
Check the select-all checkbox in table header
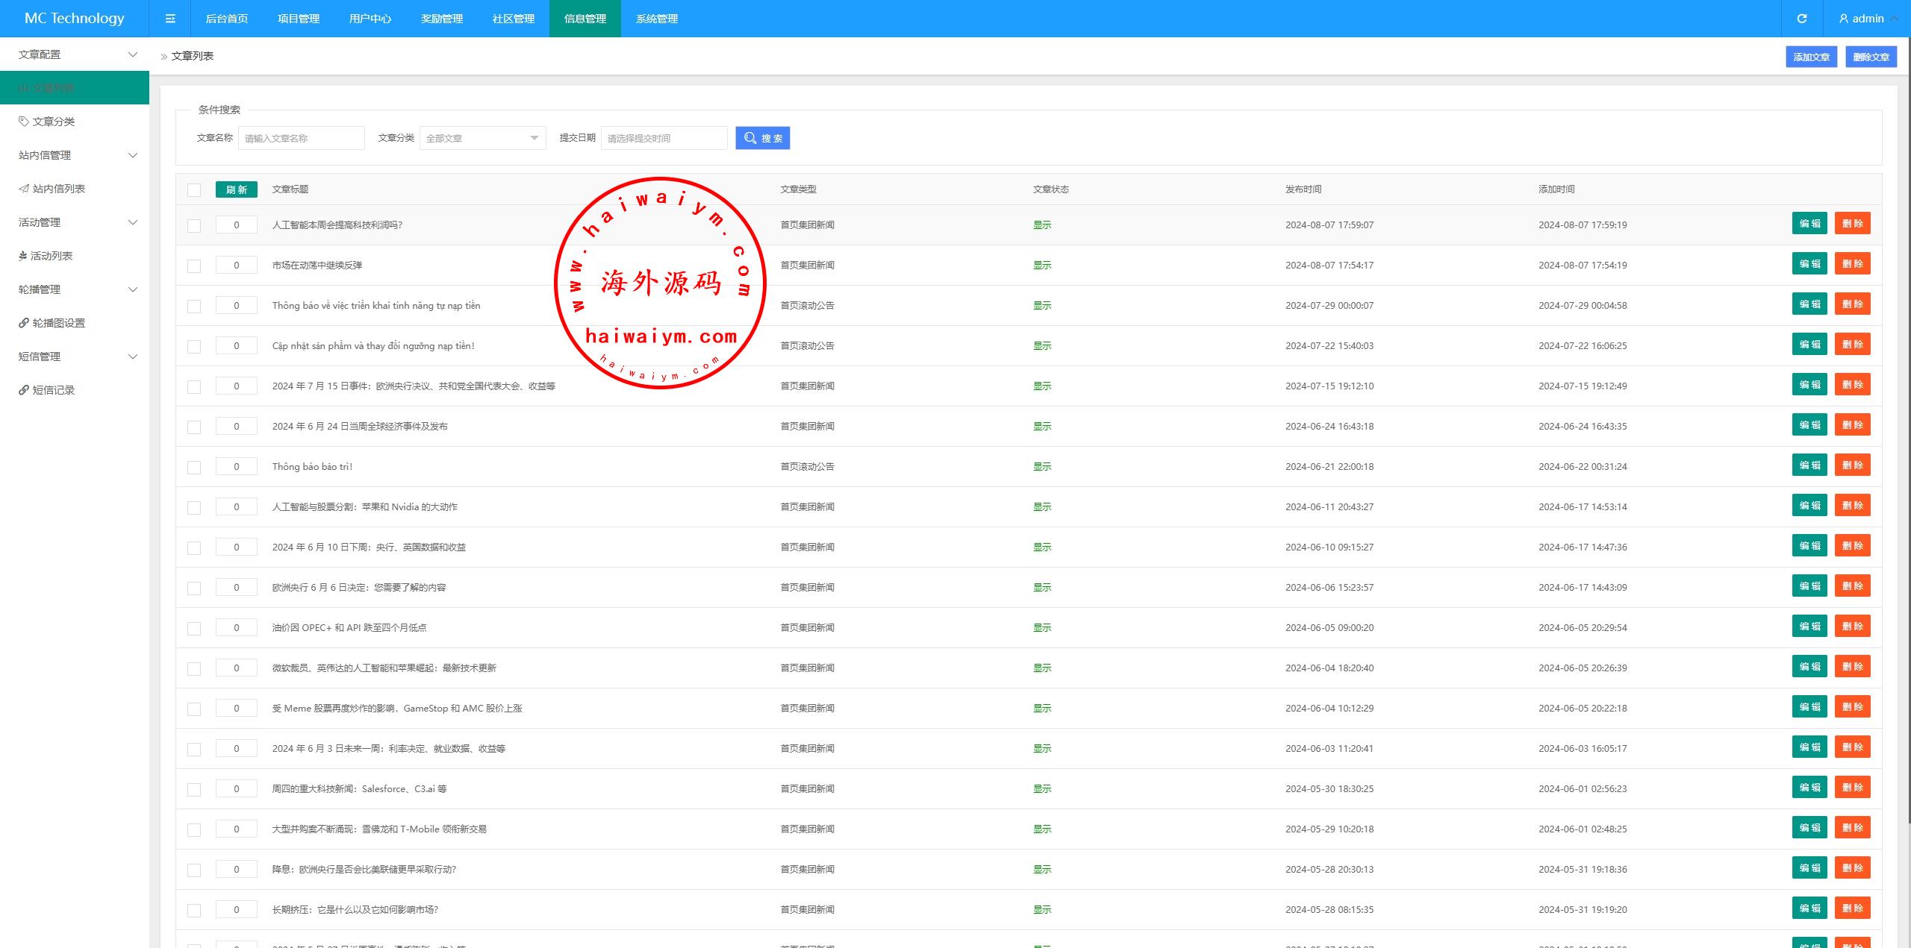pyautogui.click(x=194, y=189)
